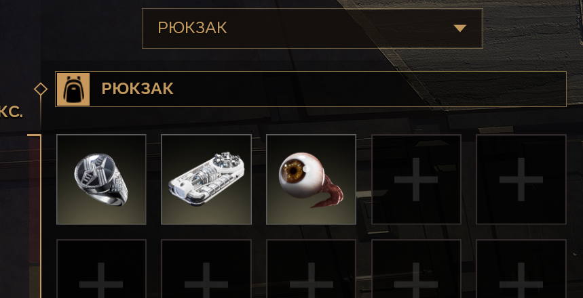Click the plus sign in the fourth first-row slot

[x=416, y=179]
